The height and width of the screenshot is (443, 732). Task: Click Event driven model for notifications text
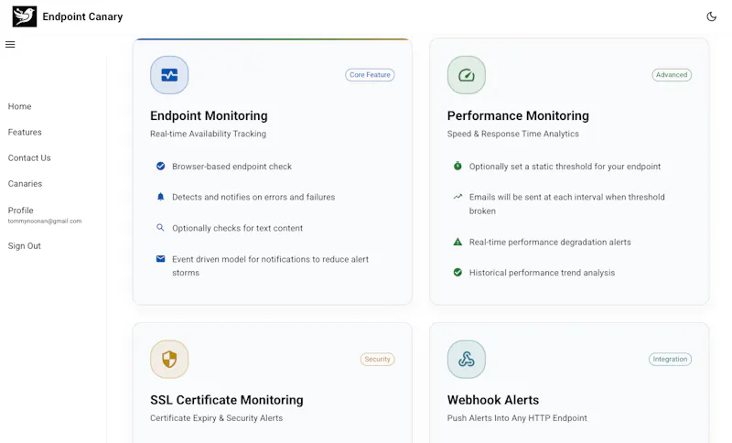[x=270, y=265]
